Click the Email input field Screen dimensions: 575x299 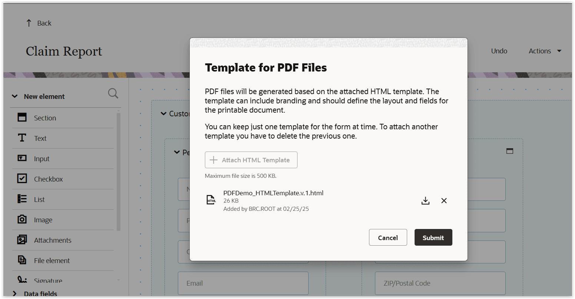tap(243, 283)
